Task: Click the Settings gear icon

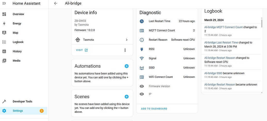Action: [x=4, y=111]
